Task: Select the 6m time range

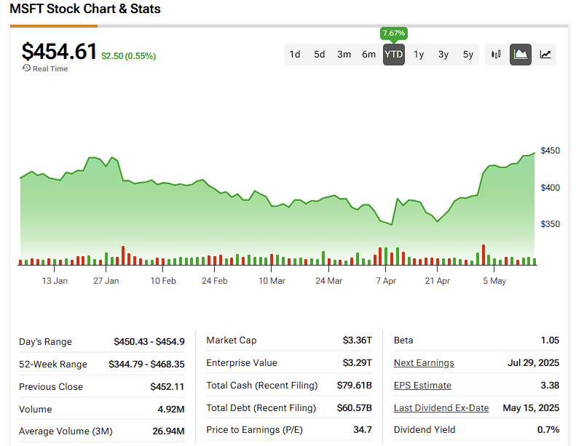Action: click(368, 55)
